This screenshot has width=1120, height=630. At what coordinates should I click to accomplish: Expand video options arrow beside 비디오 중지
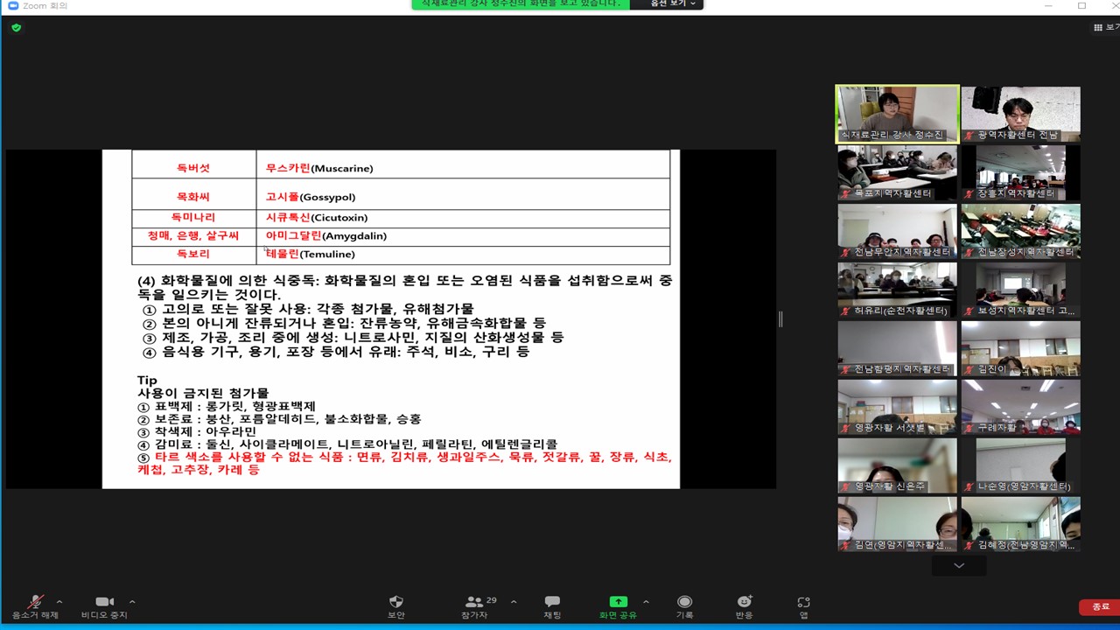(132, 602)
